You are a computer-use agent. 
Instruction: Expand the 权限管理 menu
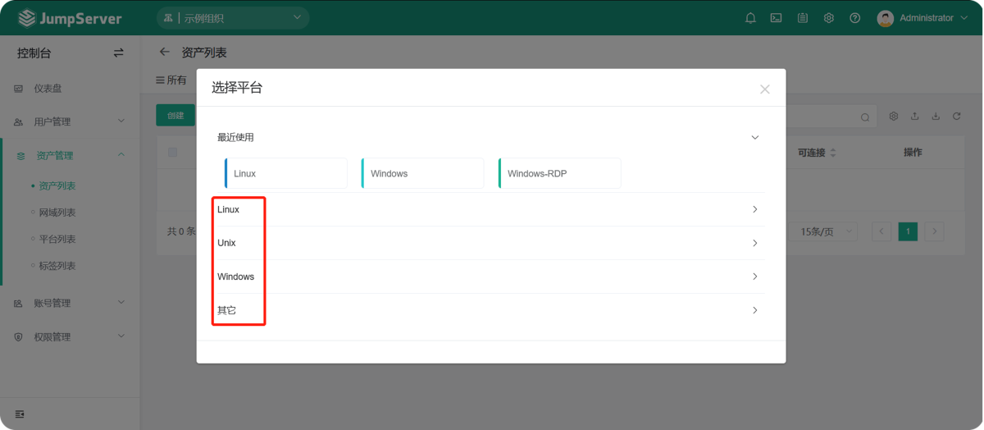[x=121, y=336]
